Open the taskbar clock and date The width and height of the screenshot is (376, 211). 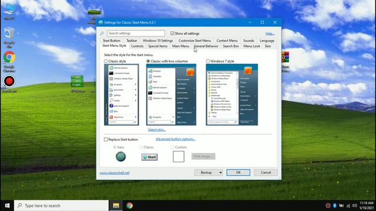366,206
